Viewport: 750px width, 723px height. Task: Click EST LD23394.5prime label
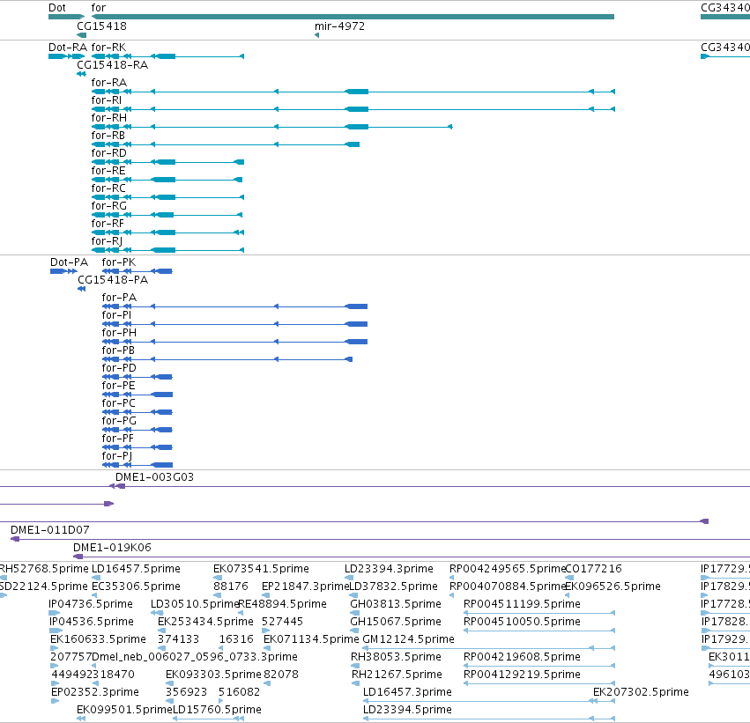click(x=407, y=710)
